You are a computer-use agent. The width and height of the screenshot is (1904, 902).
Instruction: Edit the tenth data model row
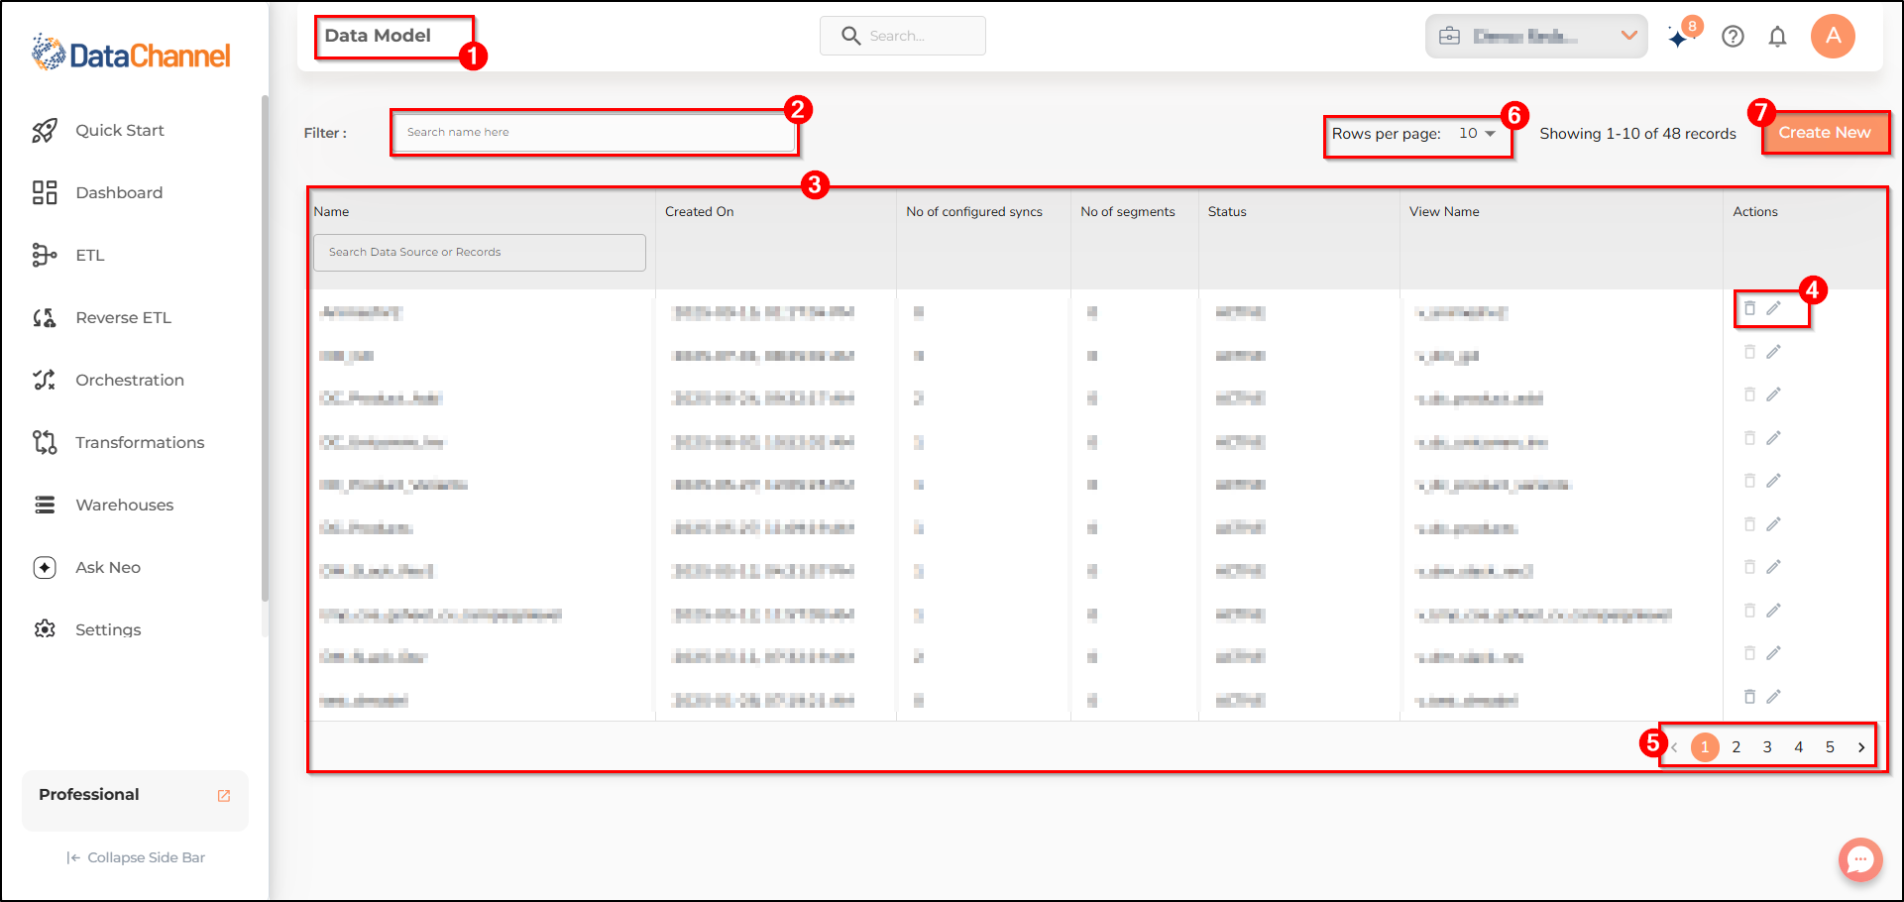click(x=1774, y=697)
